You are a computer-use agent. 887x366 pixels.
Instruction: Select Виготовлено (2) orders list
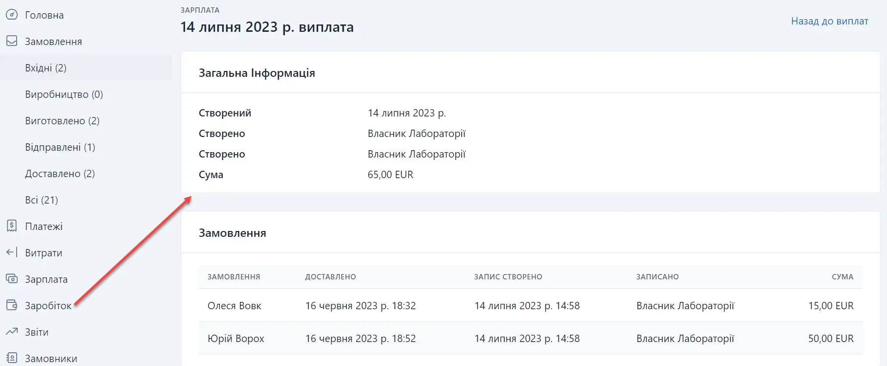(x=62, y=121)
